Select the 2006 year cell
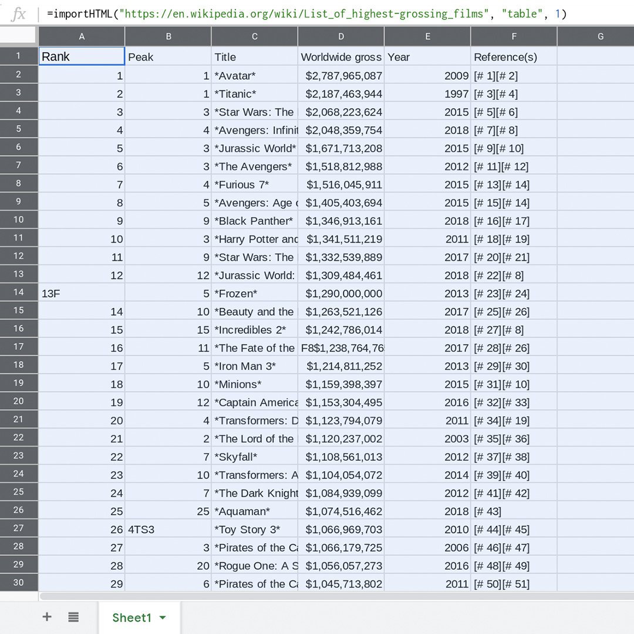 pyautogui.click(x=428, y=548)
